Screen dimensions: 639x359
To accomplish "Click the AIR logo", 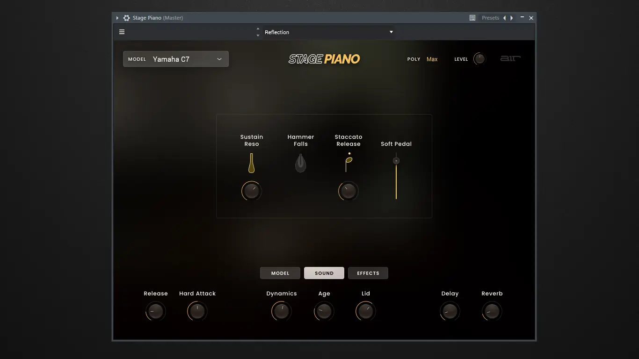I will pos(510,58).
